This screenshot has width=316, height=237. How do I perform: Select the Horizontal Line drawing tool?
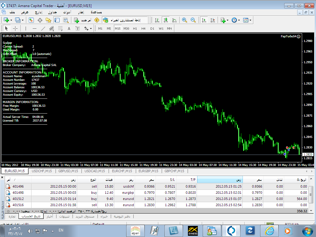[x=35, y=29]
